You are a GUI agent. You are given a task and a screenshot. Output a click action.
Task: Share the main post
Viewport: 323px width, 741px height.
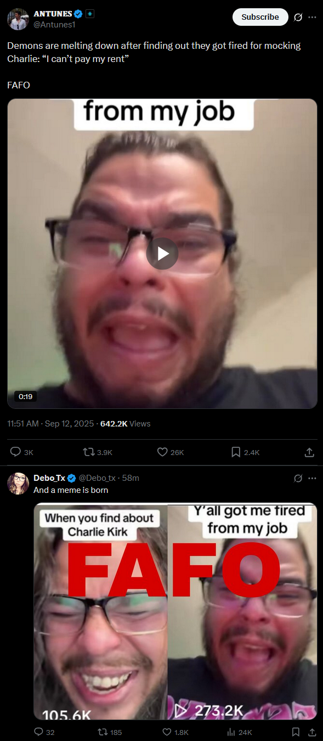click(309, 452)
